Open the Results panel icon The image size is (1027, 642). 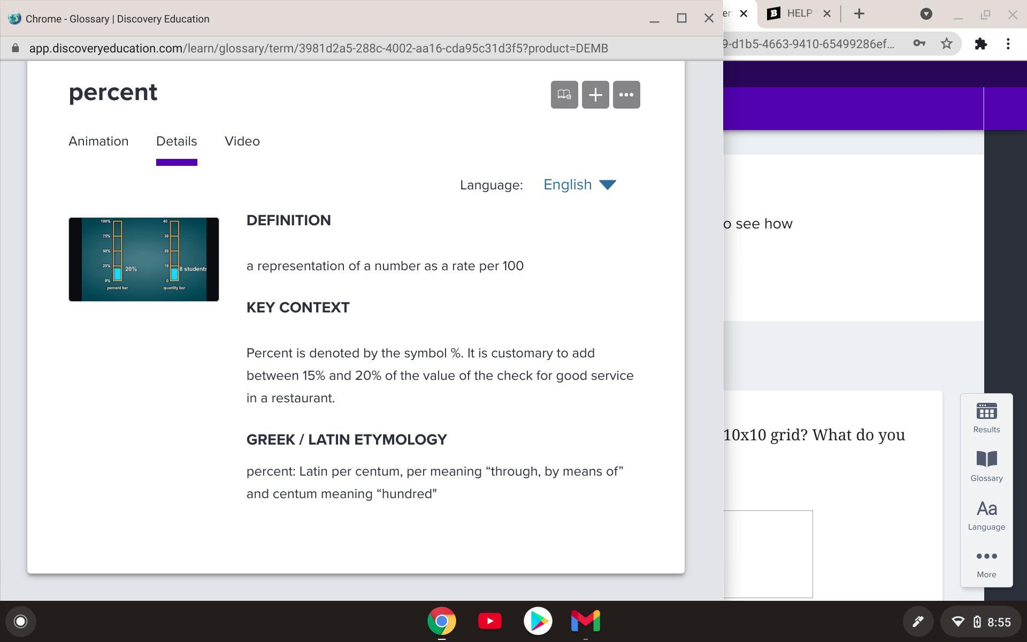click(986, 418)
